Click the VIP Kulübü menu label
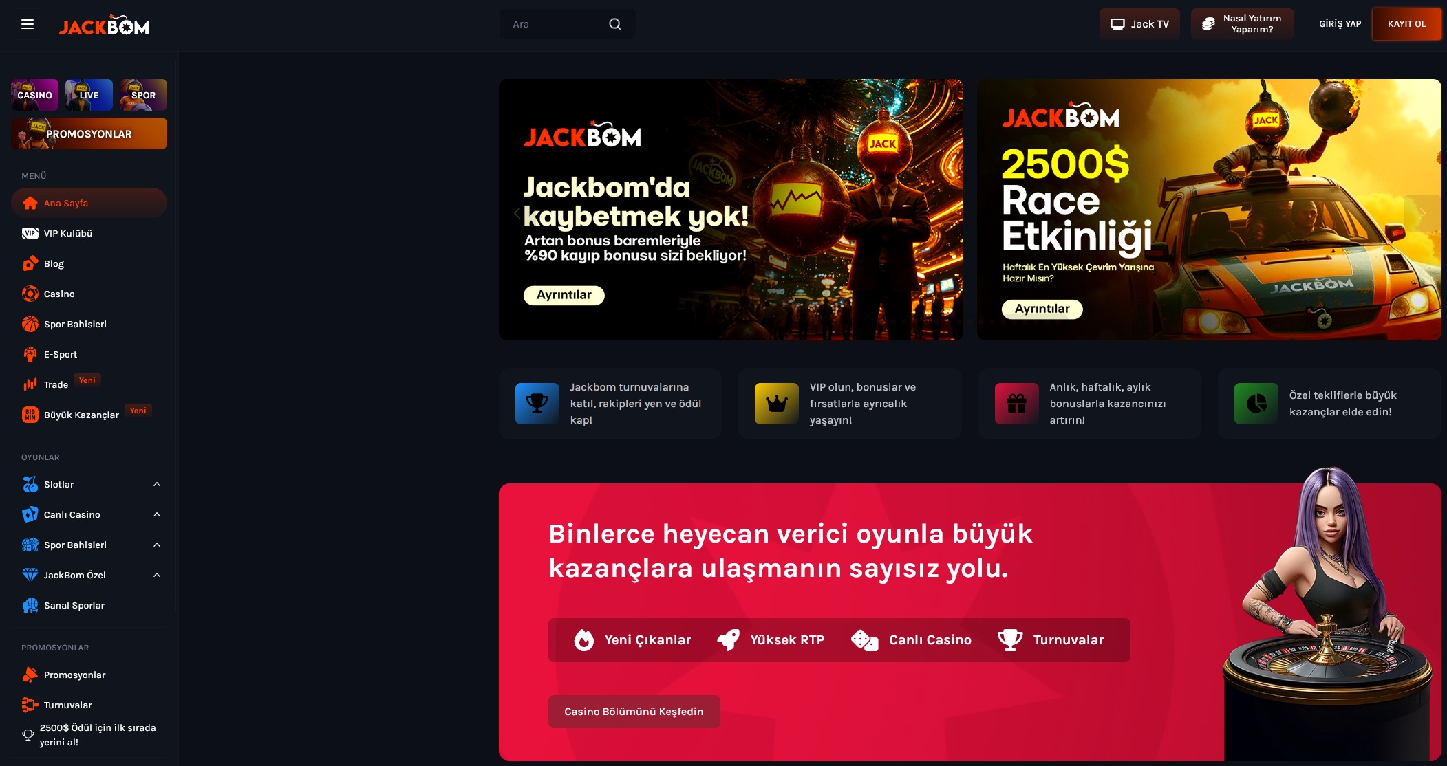 click(68, 234)
